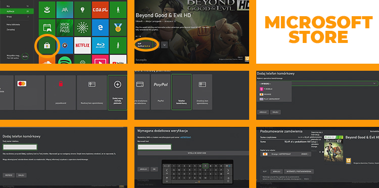This screenshot has height=188, width=379.
Task: Select Grupy in library sidebar
Action: 17,17
